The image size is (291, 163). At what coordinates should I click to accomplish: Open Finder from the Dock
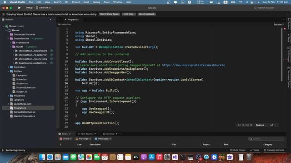(x=42, y=157)
